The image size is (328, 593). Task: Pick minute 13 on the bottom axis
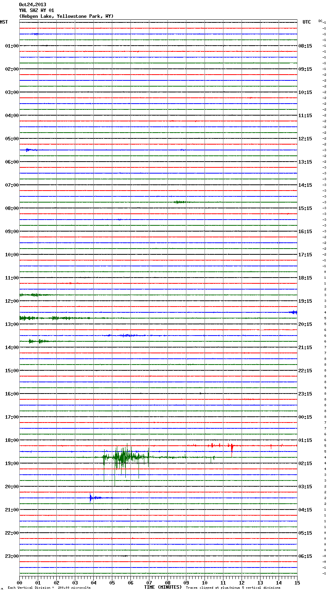260,583
